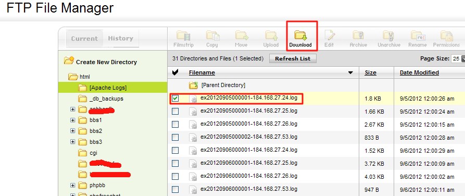465x196 pixels.
Task: Sort by Size column header
Action: (x=371, y=72)
